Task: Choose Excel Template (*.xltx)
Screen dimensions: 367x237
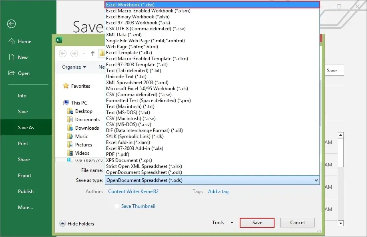Action: (x=212, y=53)
